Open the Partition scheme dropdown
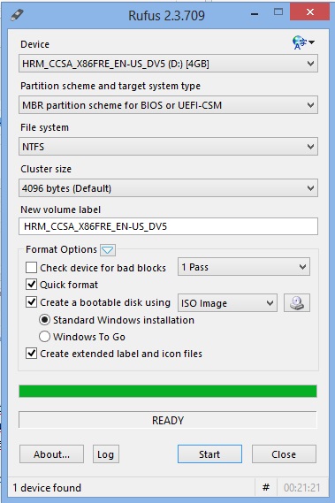The width and height of the screenshot is (335, 503). 168,105
